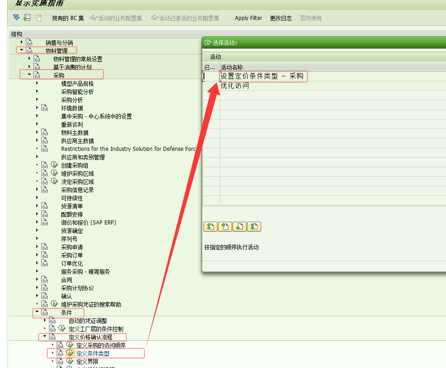This screenshot has height=368, width=446.
Task: Click execute icon beside 创建采购组
Action: point(55,165)
